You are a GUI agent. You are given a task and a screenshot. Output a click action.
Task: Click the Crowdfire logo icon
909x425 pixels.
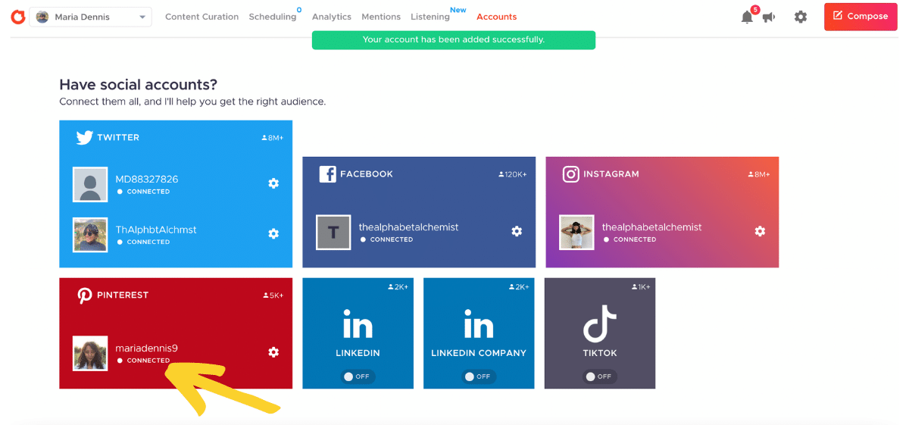(17, 17)
